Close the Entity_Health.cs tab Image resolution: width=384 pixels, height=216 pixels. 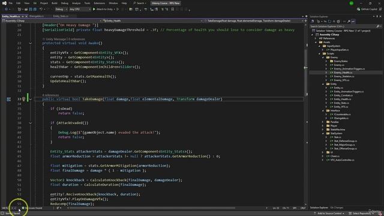pos(26,16)
